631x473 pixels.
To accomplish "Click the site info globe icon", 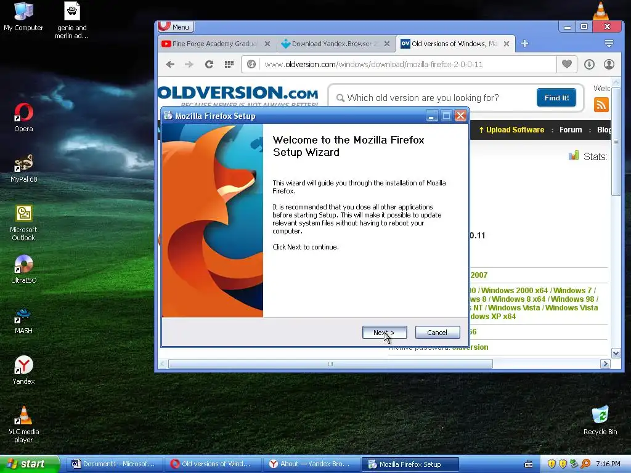I will coord(251,64).
